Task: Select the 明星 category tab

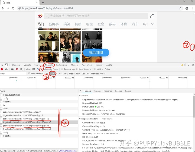Action: pyautogui.click(x=90, y=24)
